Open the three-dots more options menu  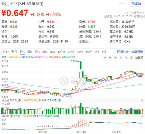[x=121, y=4]
